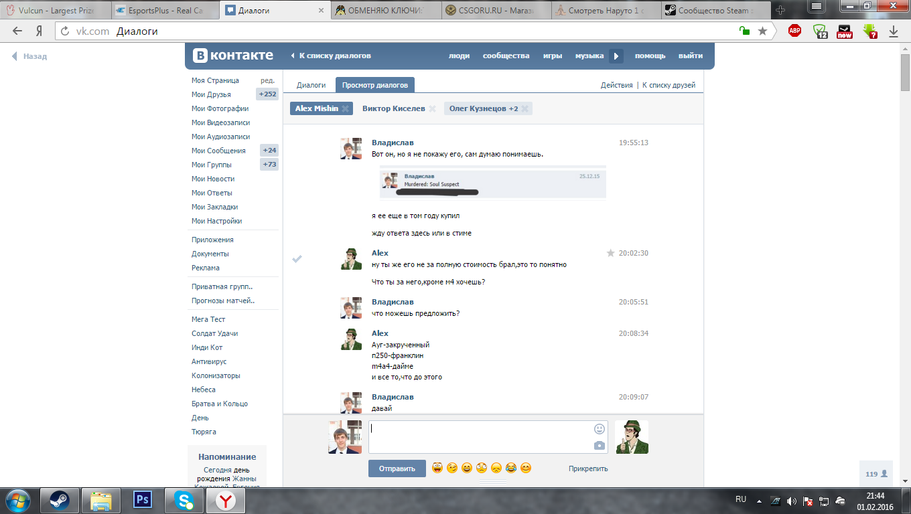Click the 119 online friends counter
This screenshot has width=911, height=514.
pos(876,474)
